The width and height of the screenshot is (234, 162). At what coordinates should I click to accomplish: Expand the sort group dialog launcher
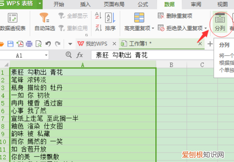(87, 35)
